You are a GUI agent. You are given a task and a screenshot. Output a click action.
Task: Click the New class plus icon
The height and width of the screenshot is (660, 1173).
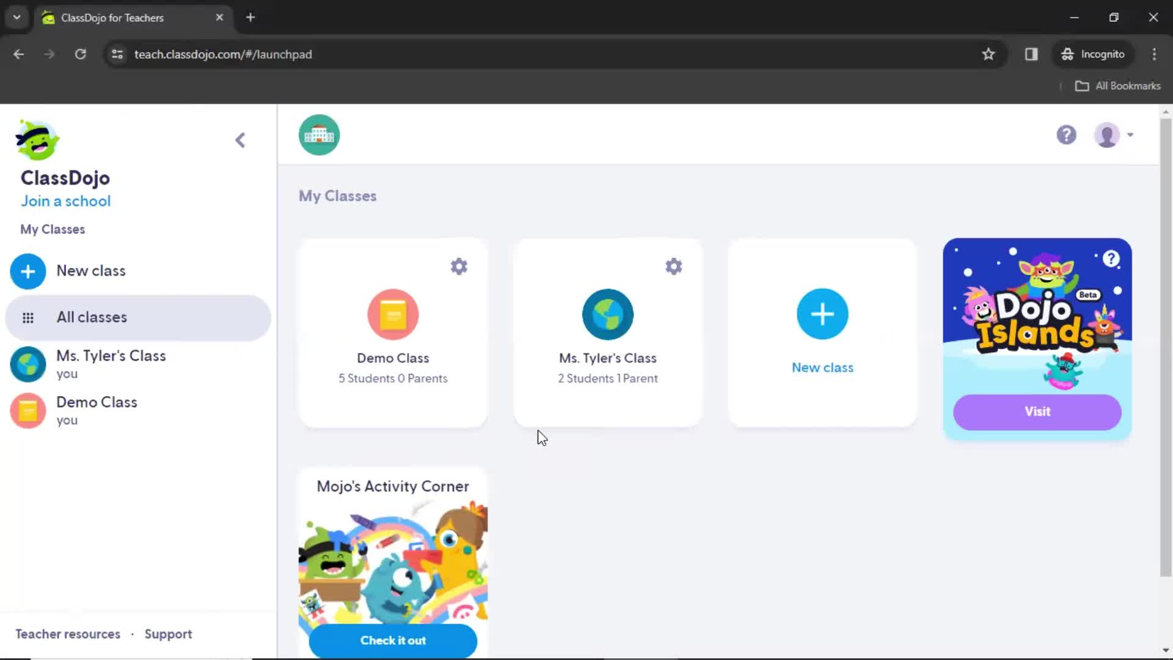(824, 314)
